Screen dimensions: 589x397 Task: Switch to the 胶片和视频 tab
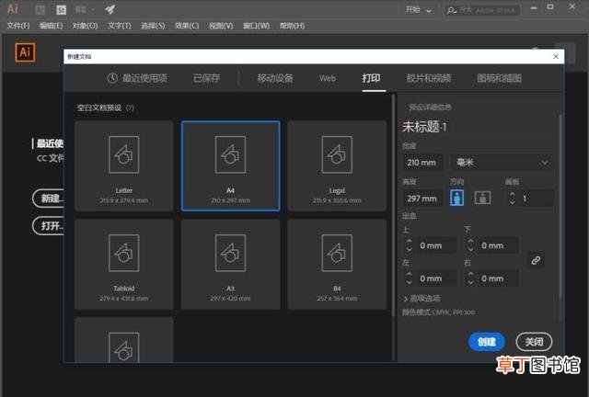click(x=429, y=78)
